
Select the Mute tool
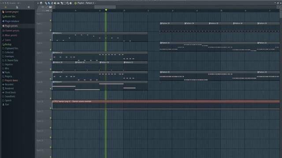point(55,3)
